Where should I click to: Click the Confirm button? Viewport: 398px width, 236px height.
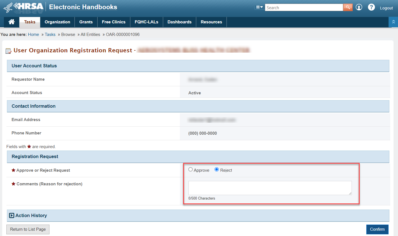(377, 229)
